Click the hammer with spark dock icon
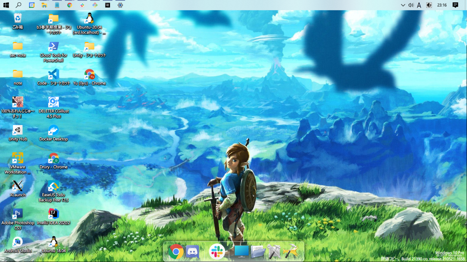 pyautogui.click(x=290, y=252)
